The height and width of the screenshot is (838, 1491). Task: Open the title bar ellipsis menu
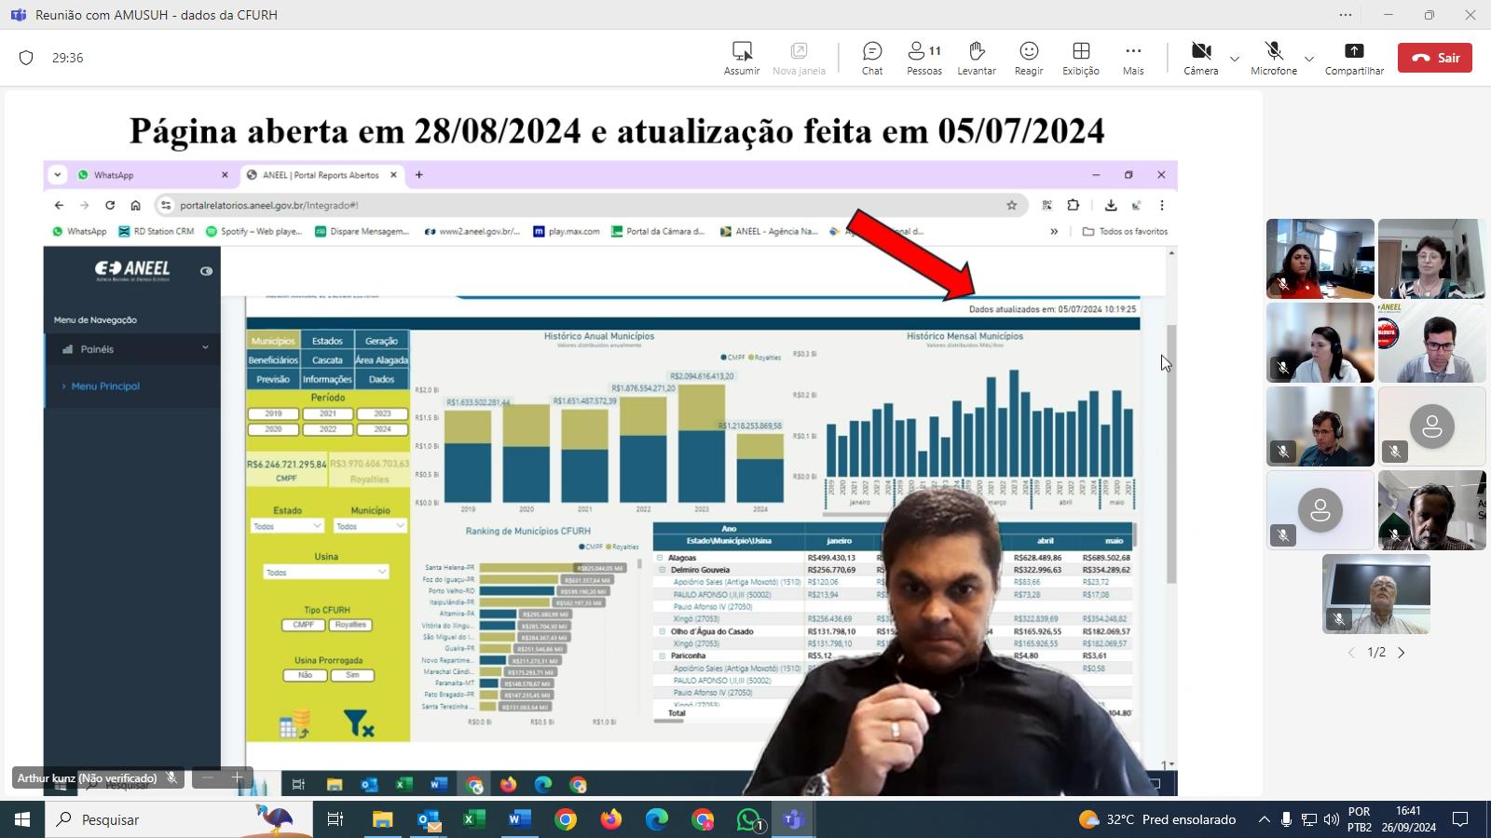click(x=1346, y=15)
